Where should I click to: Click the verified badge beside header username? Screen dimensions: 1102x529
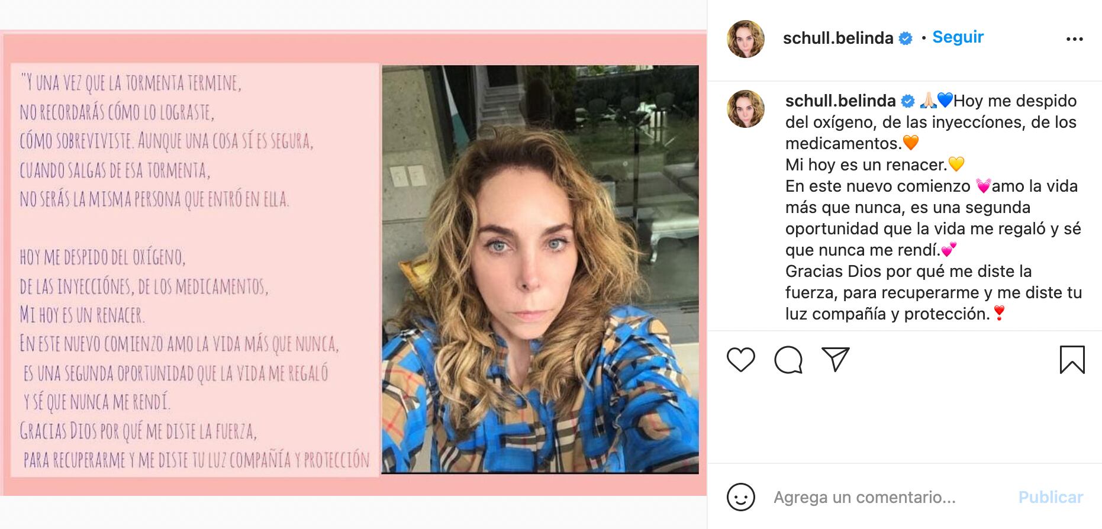[x=906, y=38]
